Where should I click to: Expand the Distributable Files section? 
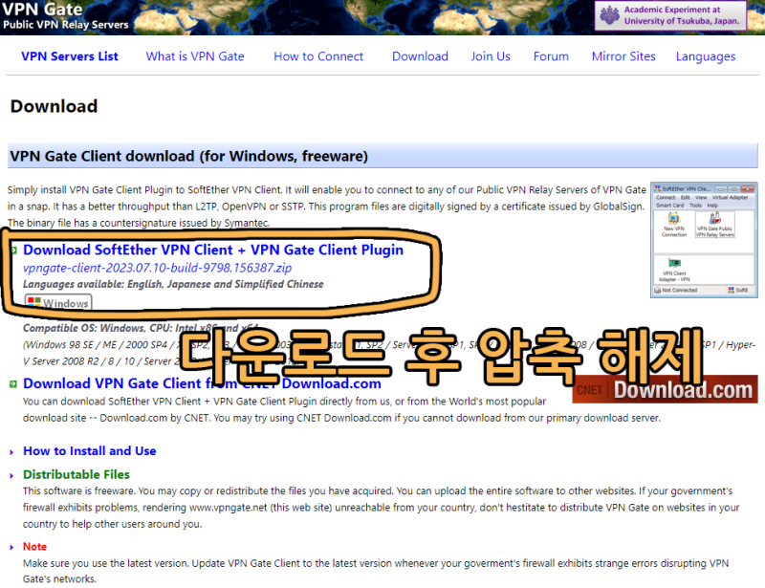pyautogui.click(x=76, y=474)
